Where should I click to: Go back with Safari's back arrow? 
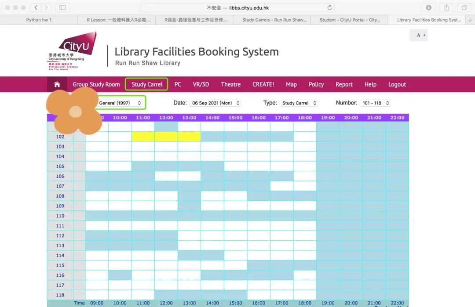tap(36, 7)
